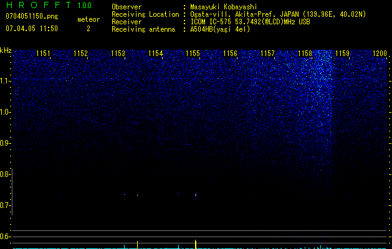
Task: Click the Receiving antenna label
Action: 143,29
